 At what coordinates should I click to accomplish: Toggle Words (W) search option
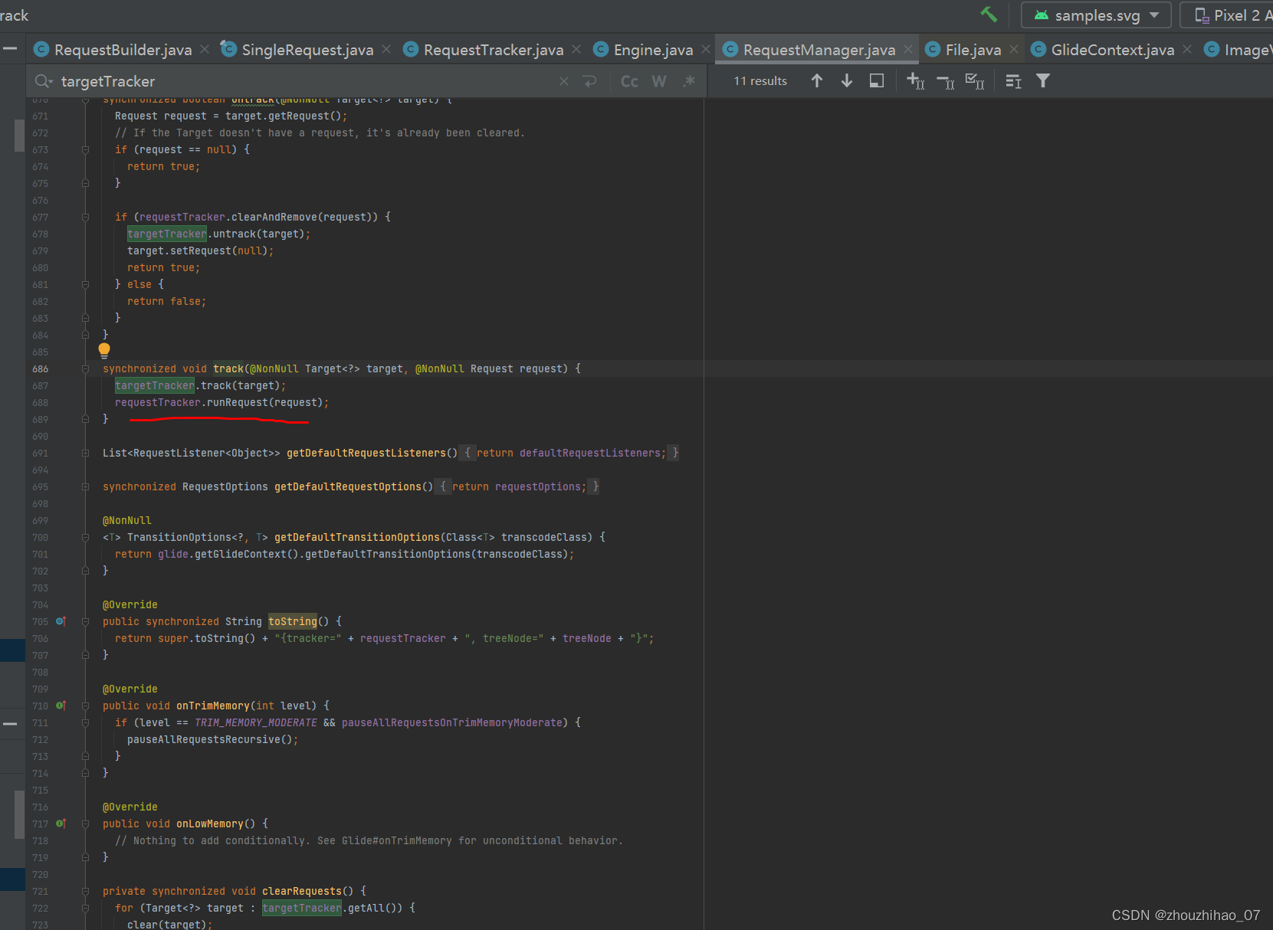659,81
